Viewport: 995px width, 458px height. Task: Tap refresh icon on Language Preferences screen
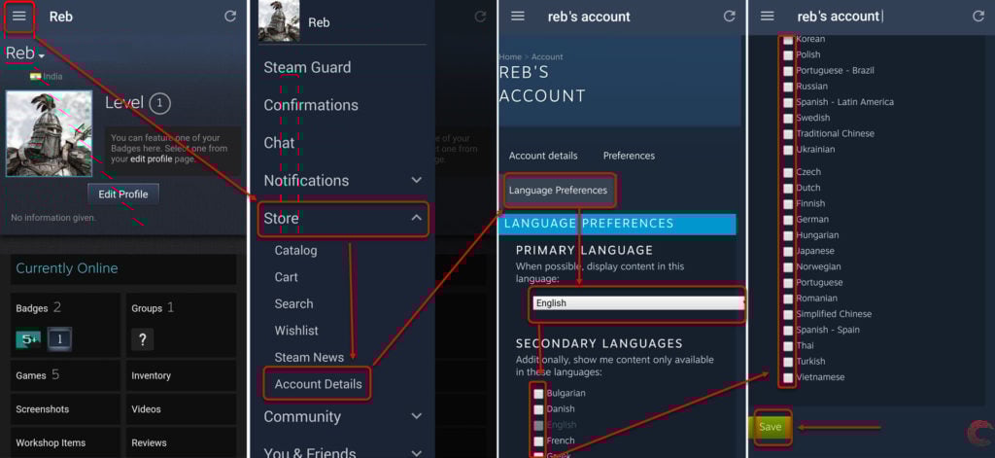(x=730, y=16)
